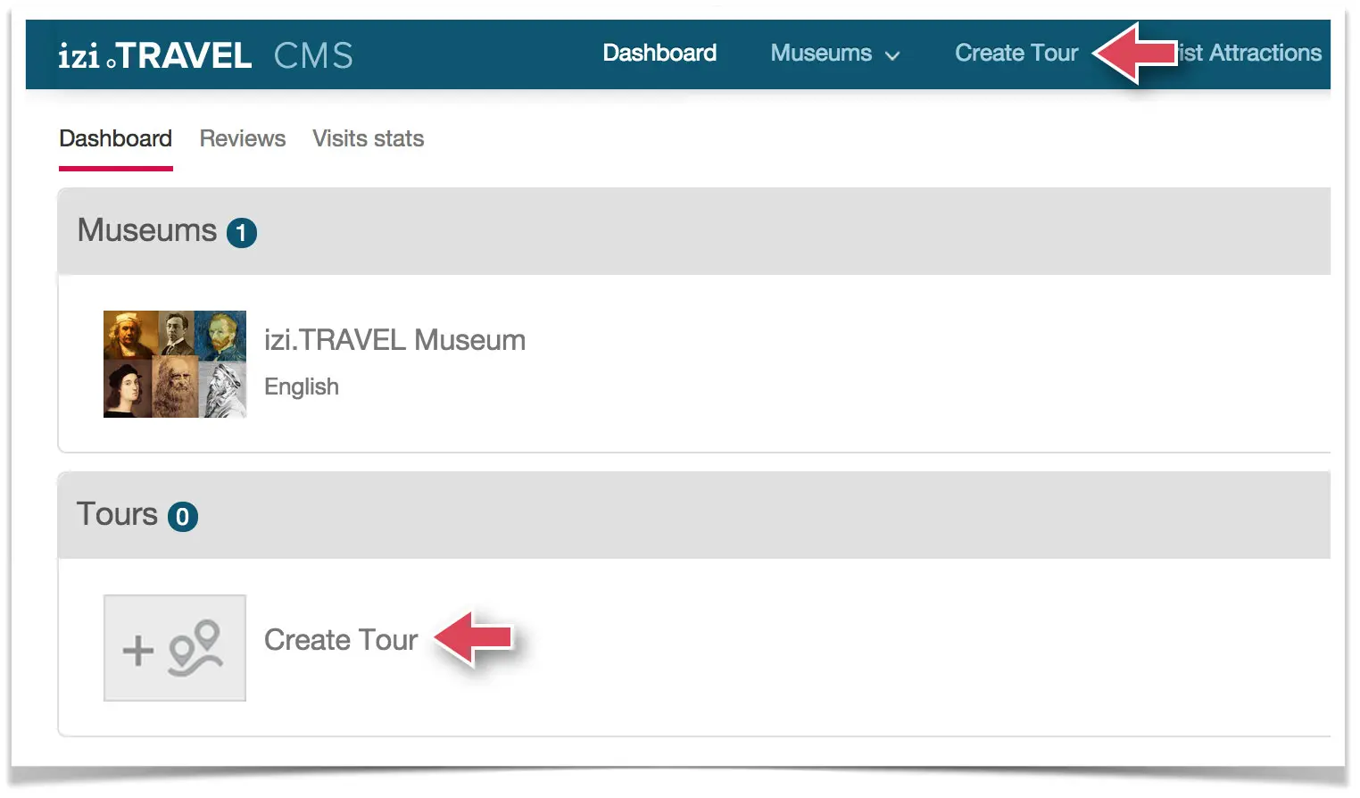Expand the Museums dropdown chevron in navbar

coord(891,55)
